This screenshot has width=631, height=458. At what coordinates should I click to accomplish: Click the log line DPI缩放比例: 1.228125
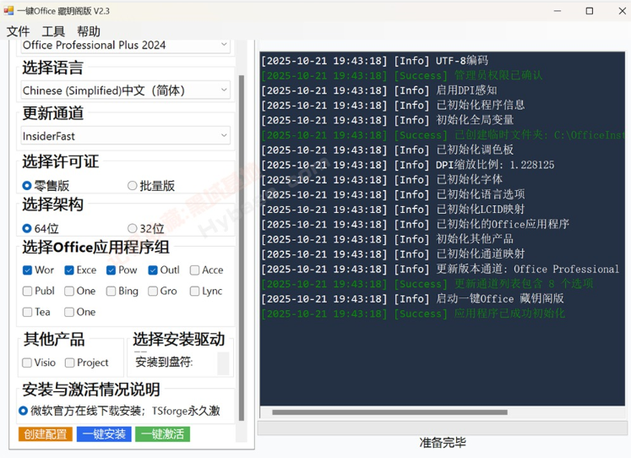point(408,165)
